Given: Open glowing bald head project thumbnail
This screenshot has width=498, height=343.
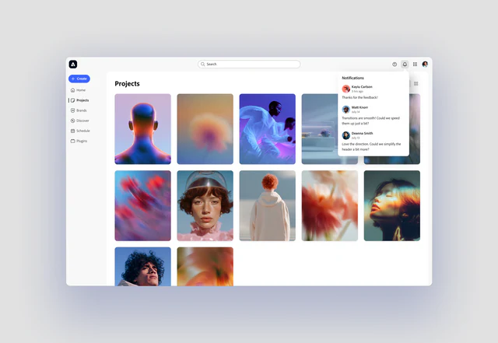Looking at the screenshot, I should [x=142, y=129].
